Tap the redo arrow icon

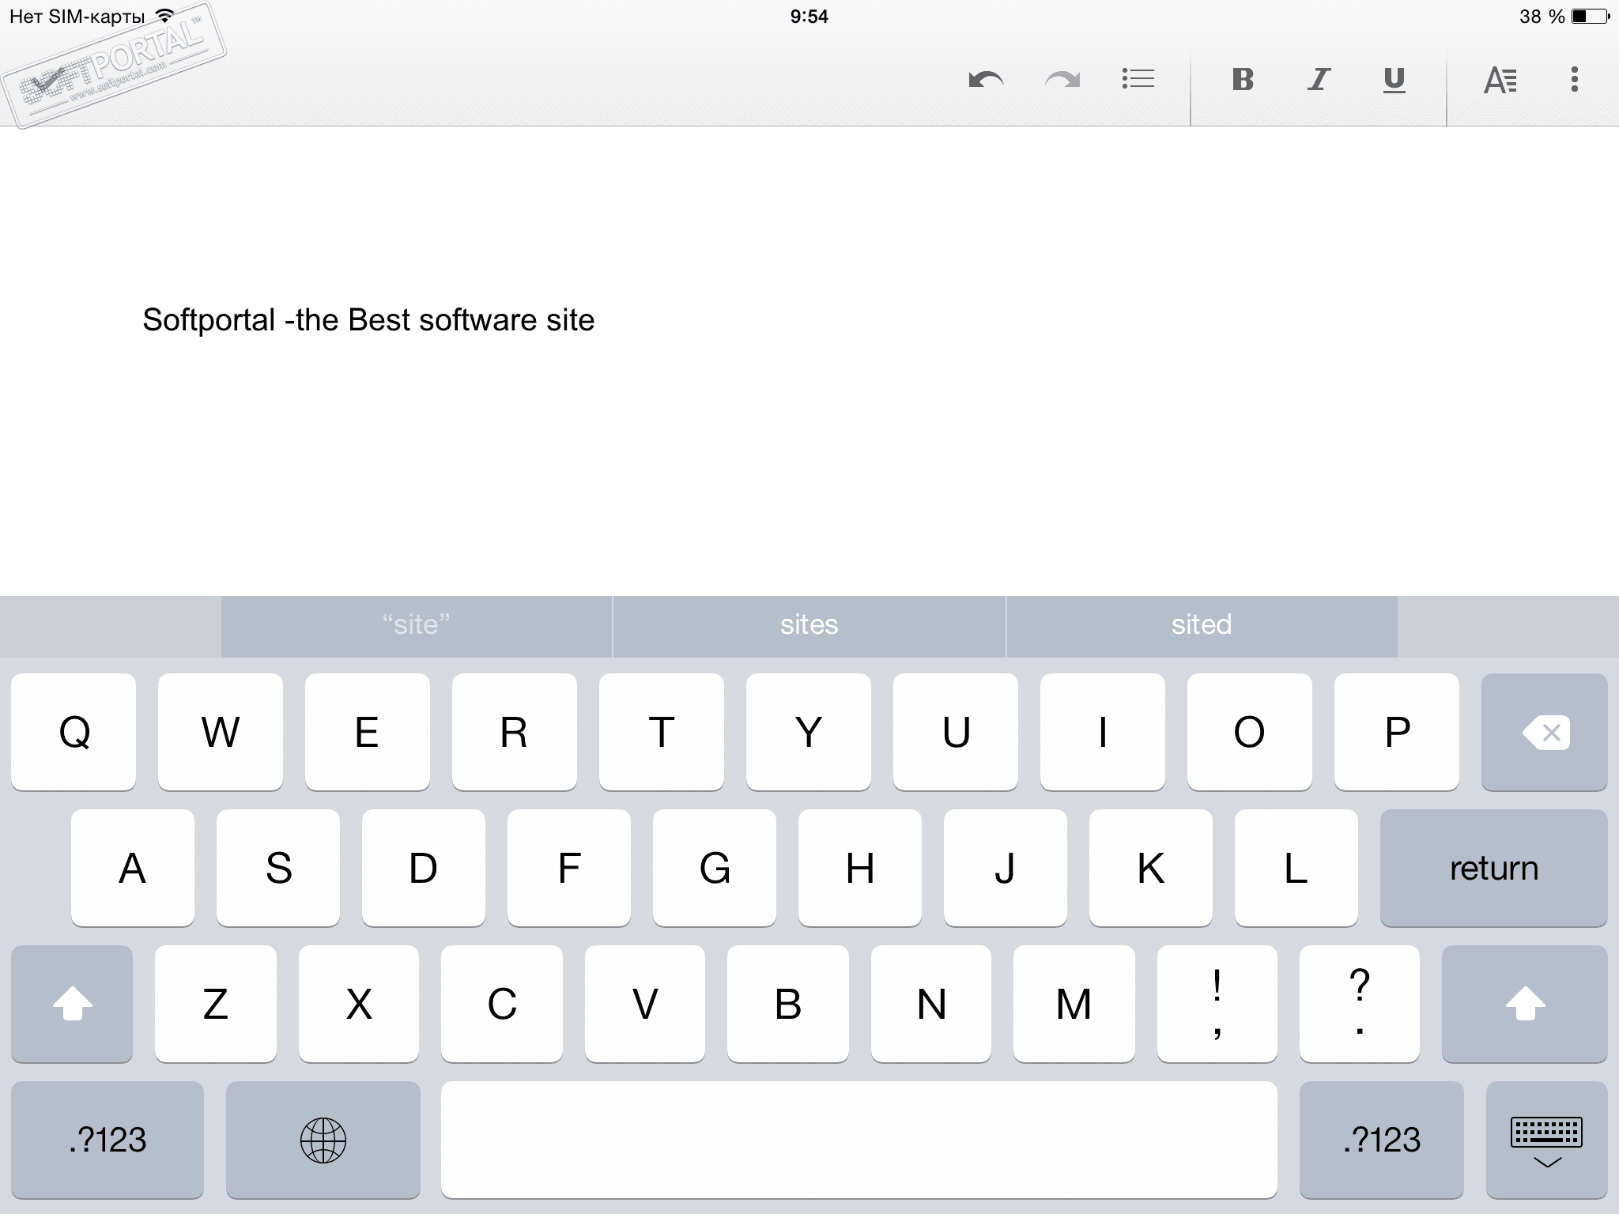(x=1062, y=80)
